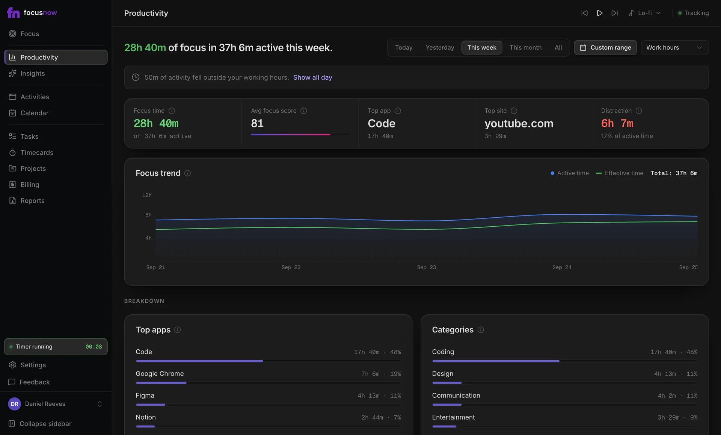Image resolution: width=721 pixels, height=435 pixels.
Task: Toggle Active time legend series
Action: pyautogui.click(x=570, y=173)
